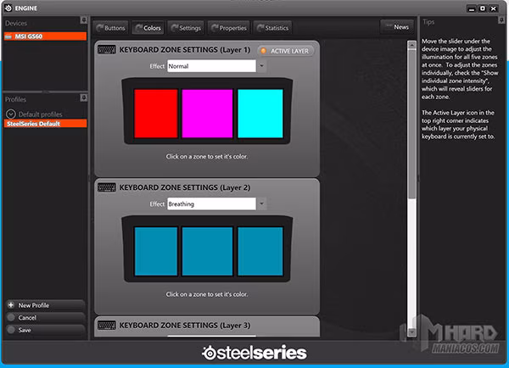Collapse the Default profiles group
509x368 pixels.
pos(10,113)
